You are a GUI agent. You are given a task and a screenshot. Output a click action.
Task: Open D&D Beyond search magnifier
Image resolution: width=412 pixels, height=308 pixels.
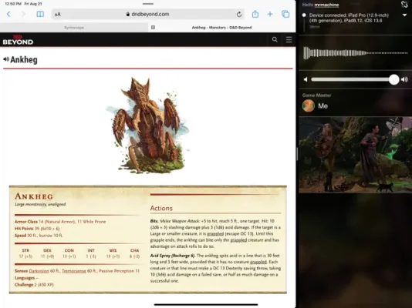(x=275, y=39)
